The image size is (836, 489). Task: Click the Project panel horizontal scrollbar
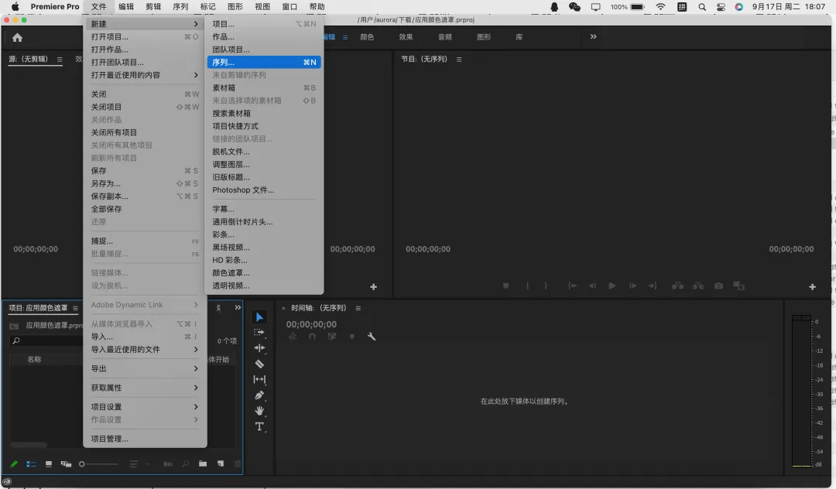click(x=29, y=444)
